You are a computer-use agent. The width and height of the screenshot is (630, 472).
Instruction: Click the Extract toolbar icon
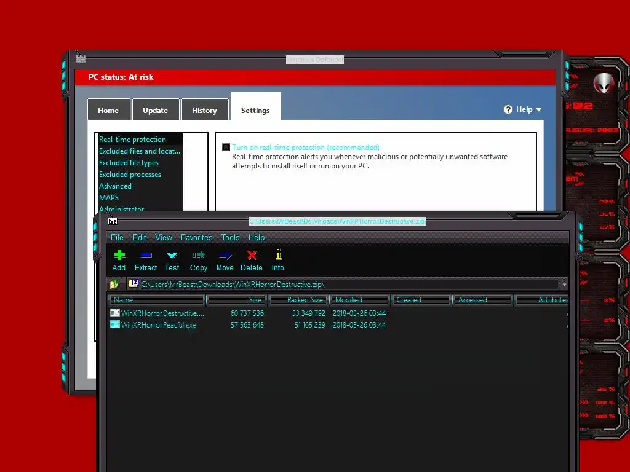146,255
